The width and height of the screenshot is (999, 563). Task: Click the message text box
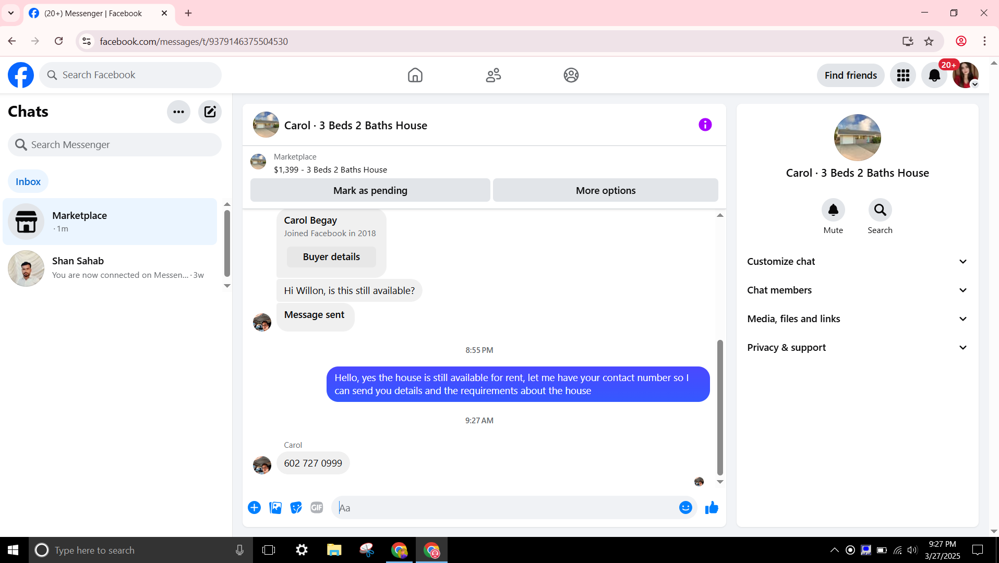coord(514,507)
